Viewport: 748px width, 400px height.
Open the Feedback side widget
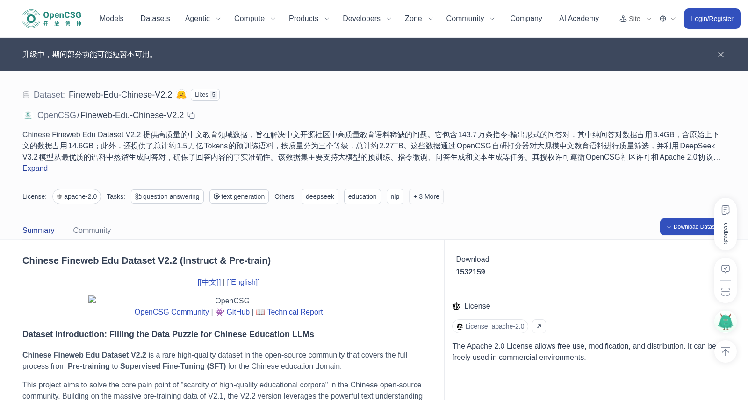(726, 224)
